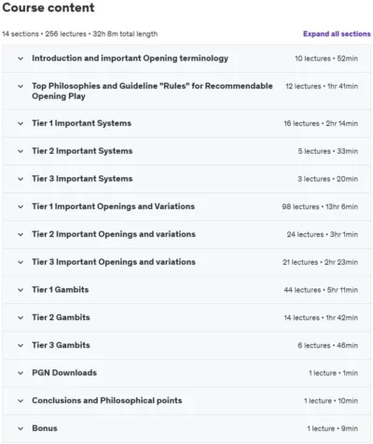
Task: Click chevron icon beside Tier 2 Important Systems
Action: [21, 151]
